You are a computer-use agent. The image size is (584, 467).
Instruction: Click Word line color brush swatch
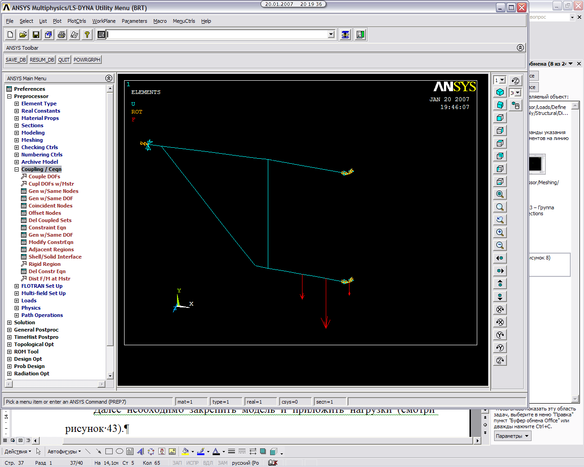click(200, 451)
